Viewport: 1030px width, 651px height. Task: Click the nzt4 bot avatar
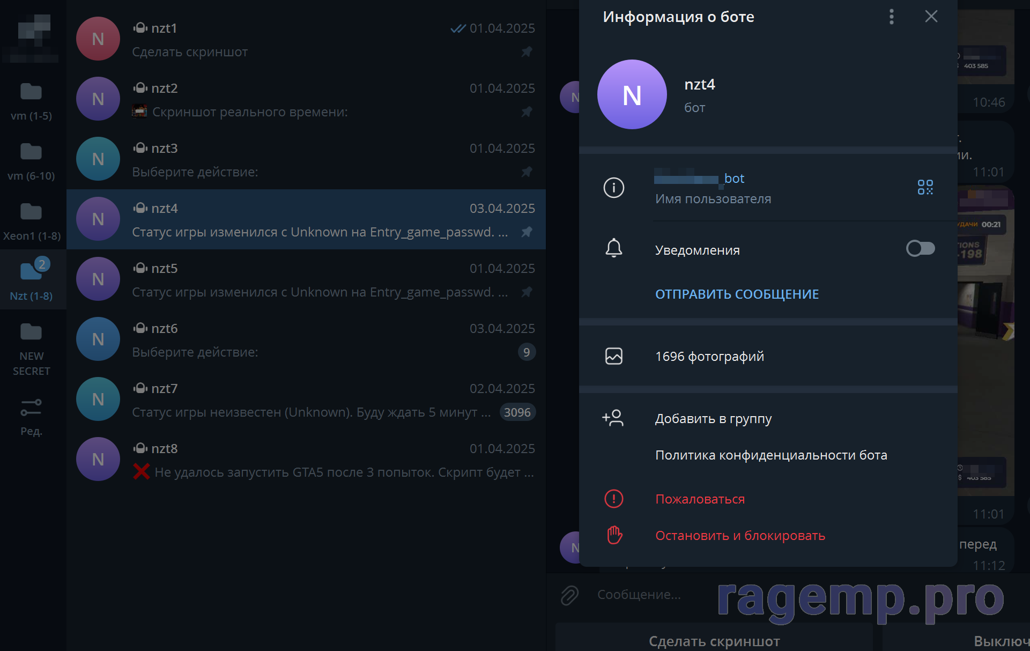(x=632, y=94)
